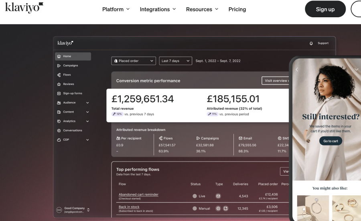Click the 12% total revenue trend badge
Image resolution: width=361 pixels, height=221 pixels.
[117, 114]
